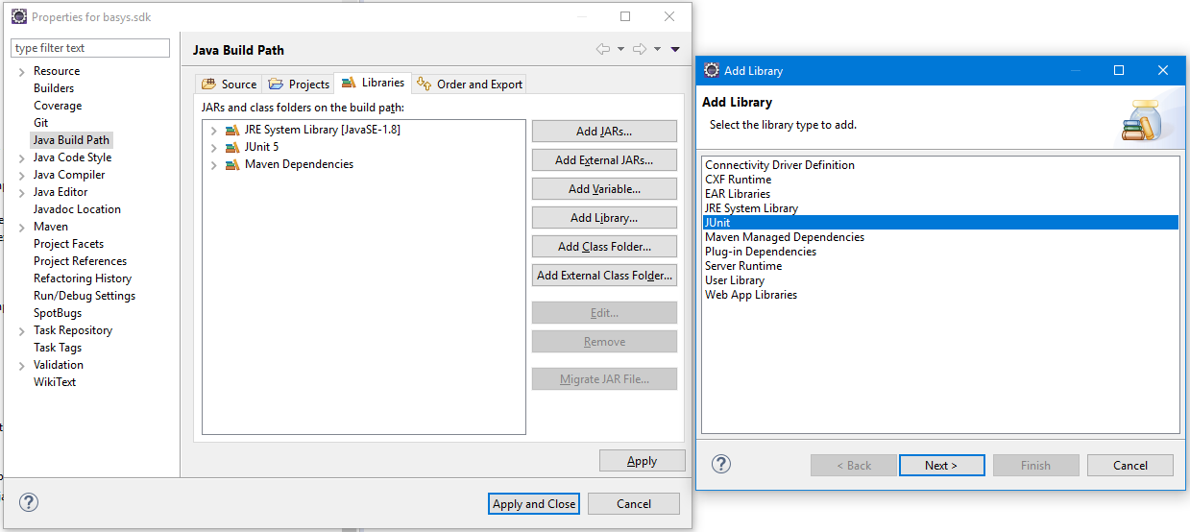
Task: Open WikiText properties page
Action: point(55,382)
